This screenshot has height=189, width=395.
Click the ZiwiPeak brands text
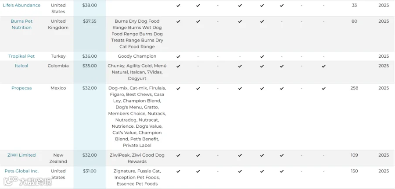137,158
